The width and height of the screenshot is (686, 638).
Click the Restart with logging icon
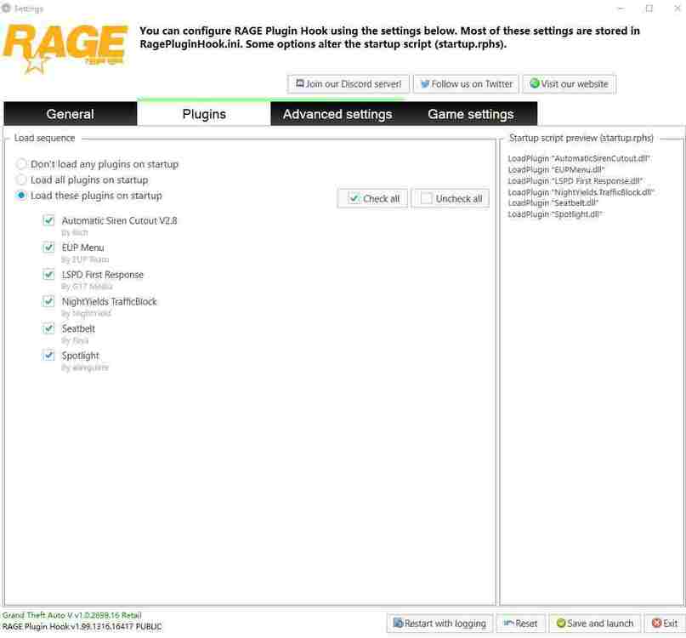point(397,624)
